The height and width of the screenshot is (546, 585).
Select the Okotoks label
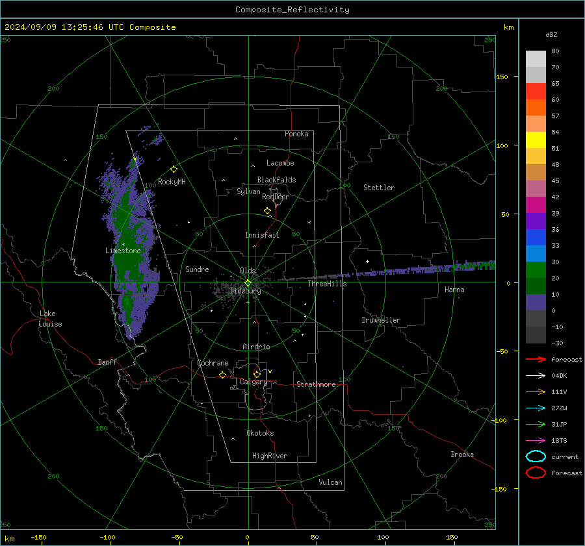tap(260, 433)
